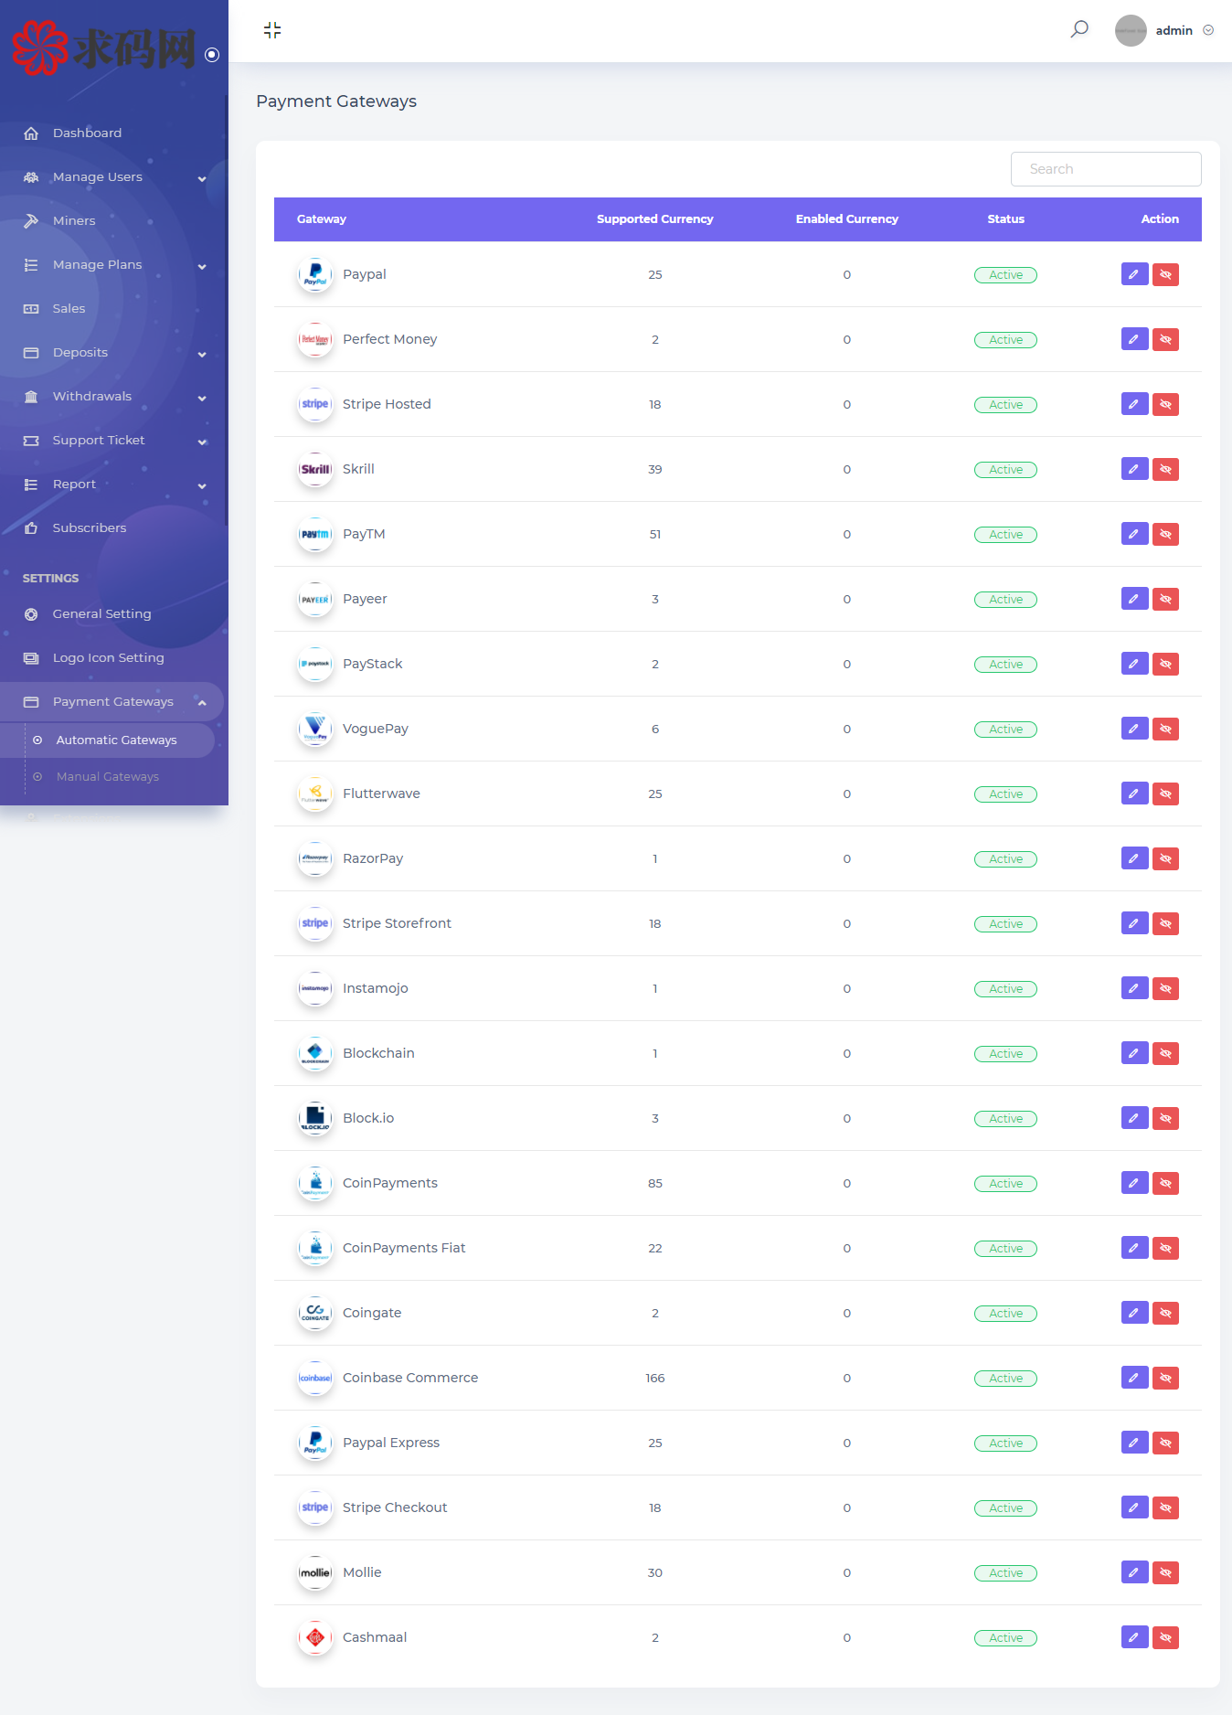The image size is (1232, 1715).
Task: Disable the Skrill gateway
Action: (1165, 469)
